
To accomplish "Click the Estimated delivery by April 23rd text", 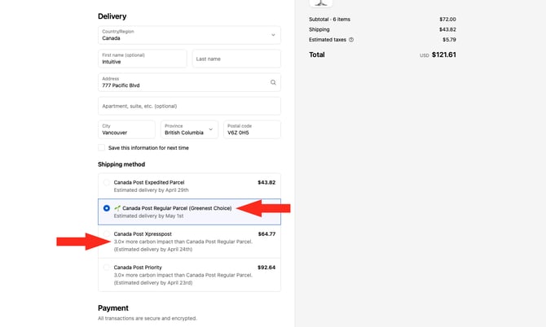I will 153,282.
